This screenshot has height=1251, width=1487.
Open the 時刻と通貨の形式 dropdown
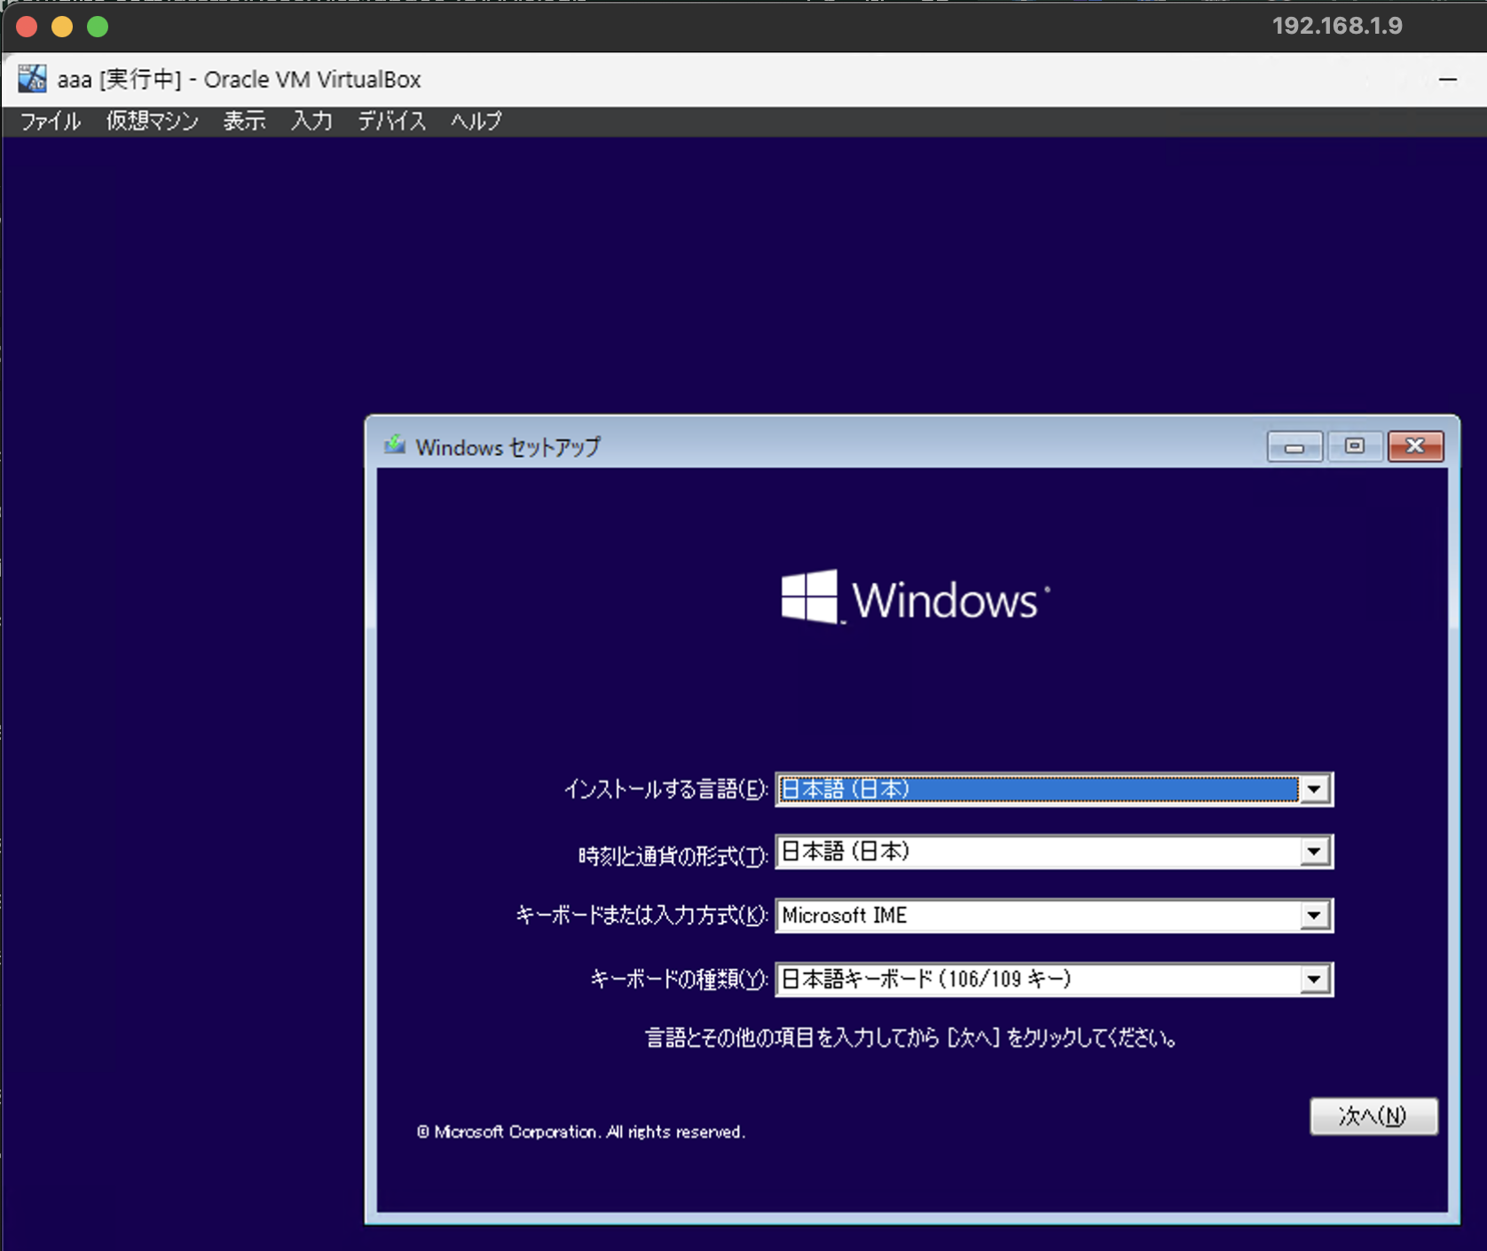1315,852
